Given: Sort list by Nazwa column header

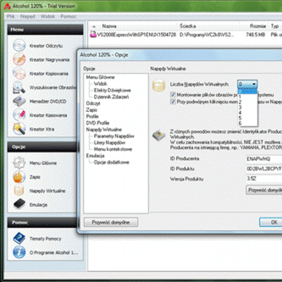Looking at the screenshot, I should [x=109, y=26].
